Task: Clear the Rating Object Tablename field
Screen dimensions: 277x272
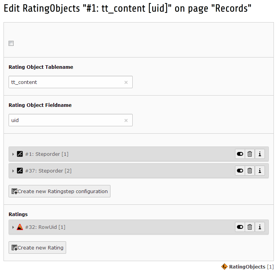Action: pyautogui.click(x=126, y=82)
